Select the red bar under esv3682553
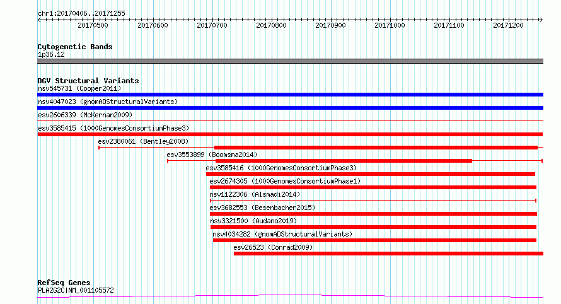 [373, 214]
